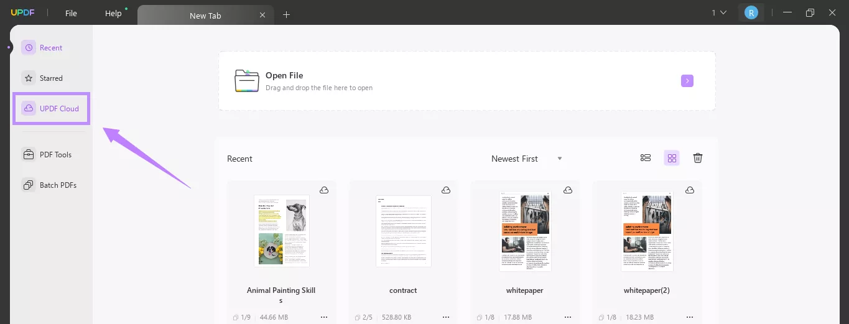This screenshot has width=849, height=324.
Task: Click cloud icon on contract card
Action: pyautogui.click(x=446, y=190)
